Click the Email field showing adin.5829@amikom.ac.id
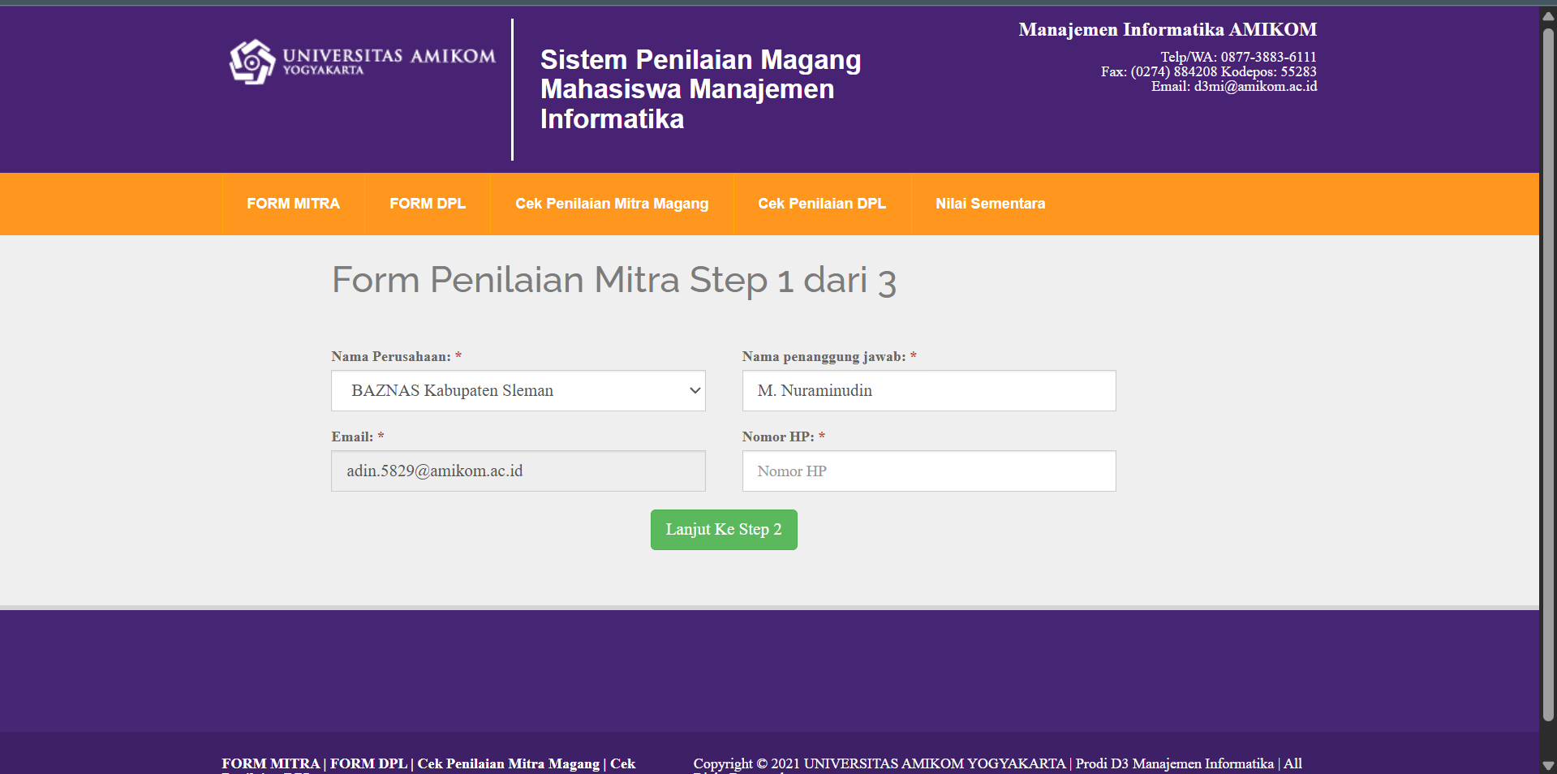This screenshot has width=1557, height=774. pyautogui.click(x=518, y=471)
